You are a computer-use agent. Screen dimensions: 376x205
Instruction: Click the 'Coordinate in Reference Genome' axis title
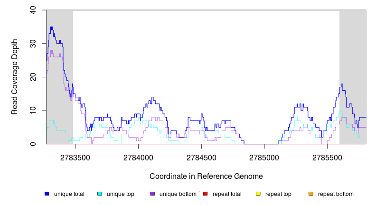[206, 176]
